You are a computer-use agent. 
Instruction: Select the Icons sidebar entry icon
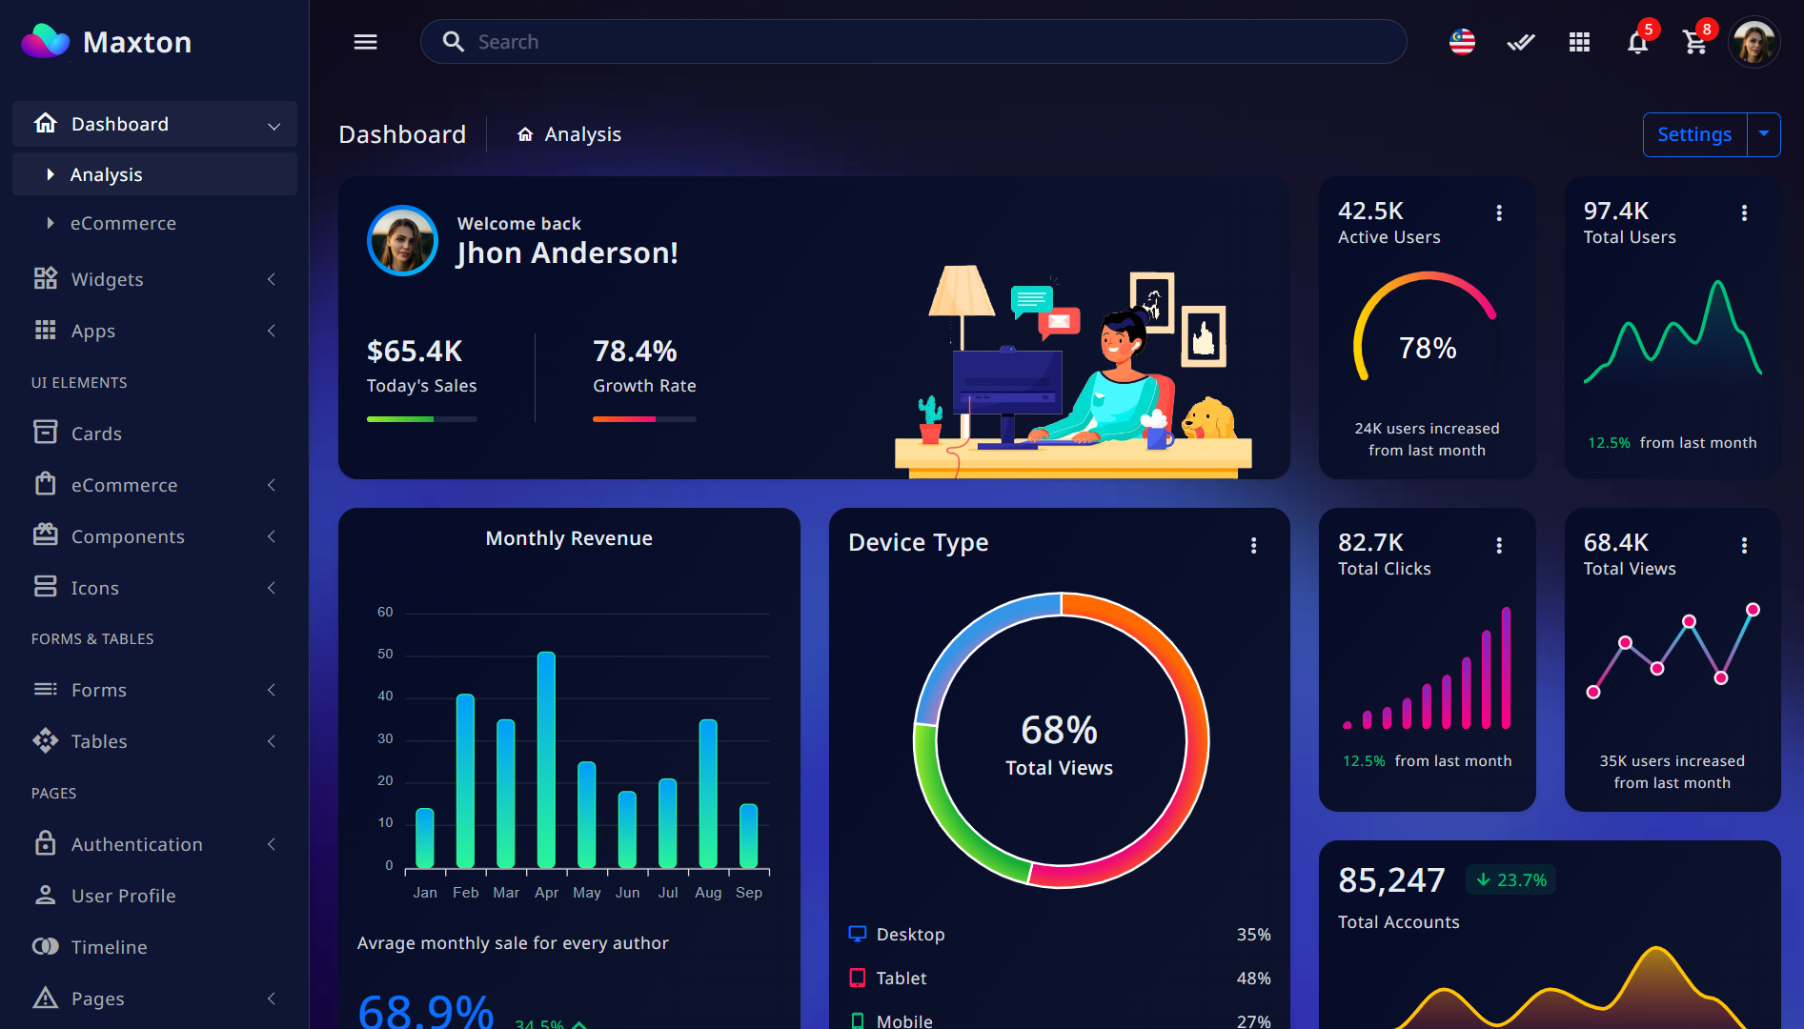(45, 587)
